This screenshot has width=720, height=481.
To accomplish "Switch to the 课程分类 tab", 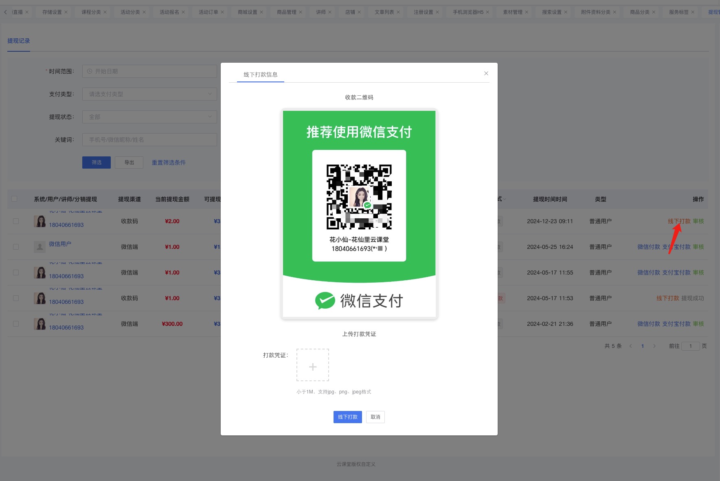I will 91,12.
